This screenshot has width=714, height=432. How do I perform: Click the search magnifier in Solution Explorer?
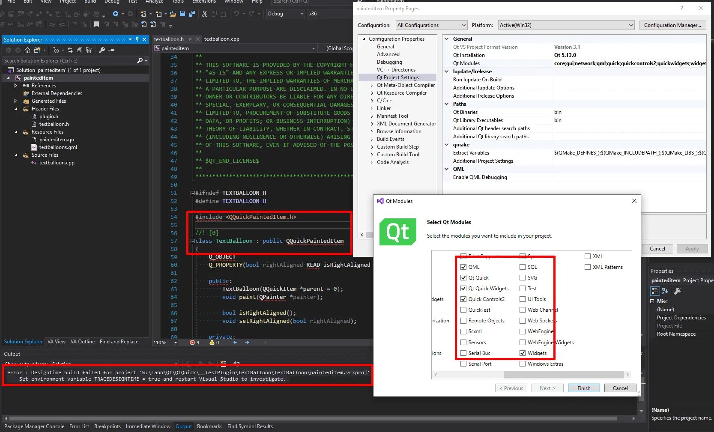(140, 61)
